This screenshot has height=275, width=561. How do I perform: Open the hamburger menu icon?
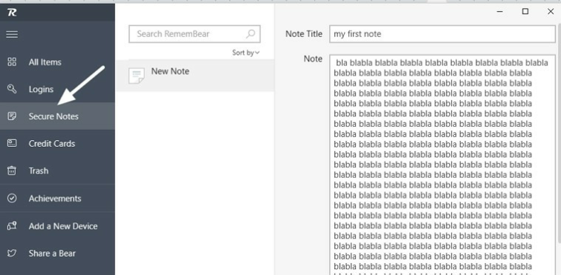12,34
